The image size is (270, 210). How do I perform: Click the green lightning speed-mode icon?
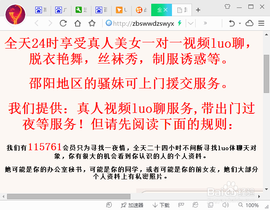point(179,23)
